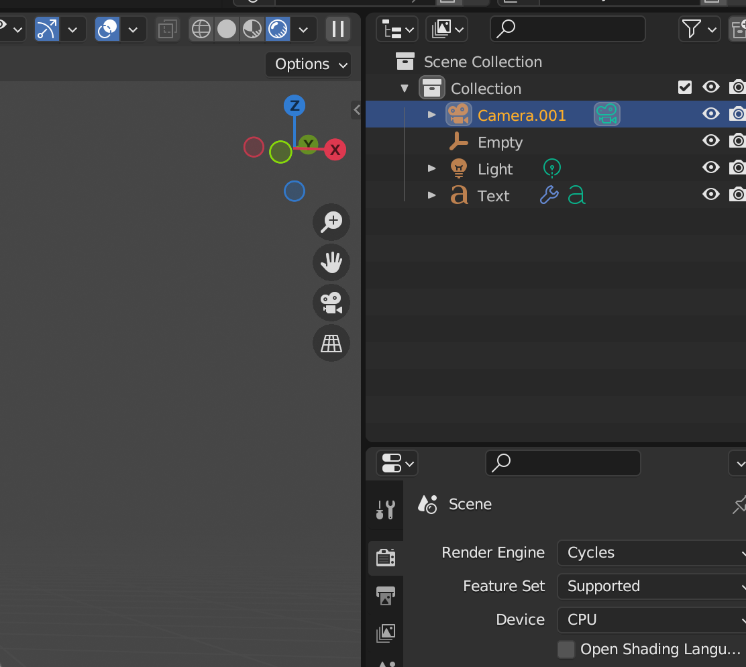
Task: Switch to material preview shading
Action: coord(252,30)
